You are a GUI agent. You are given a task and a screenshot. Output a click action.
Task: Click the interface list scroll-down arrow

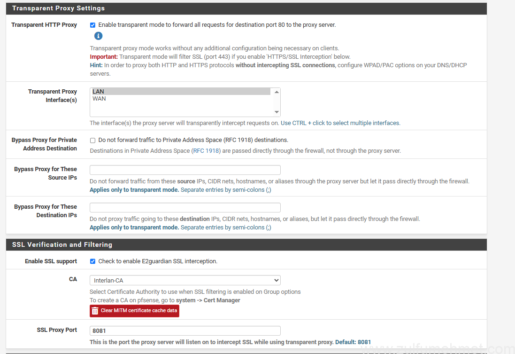click(277, 112)
